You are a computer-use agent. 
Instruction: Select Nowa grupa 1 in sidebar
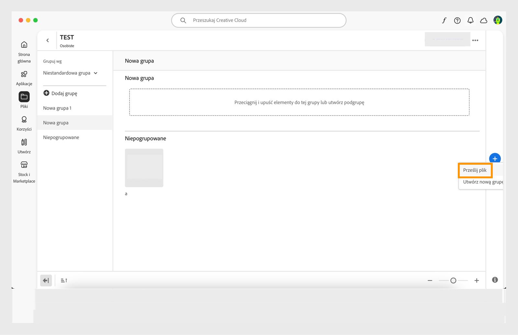tap(75, 108)
